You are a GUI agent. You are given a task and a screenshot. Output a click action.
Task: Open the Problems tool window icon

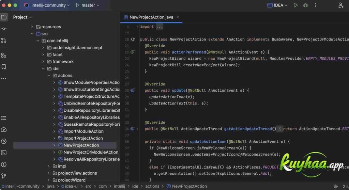tap(4, 164)
